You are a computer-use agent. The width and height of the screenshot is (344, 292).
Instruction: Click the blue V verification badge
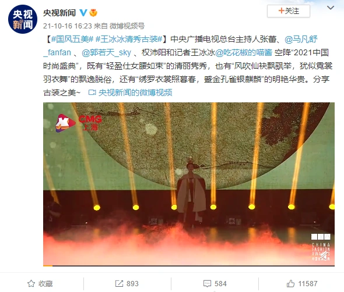83,13
